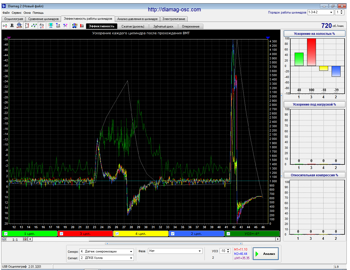Click the car with bar chart icon
The height and width of the screenshot is (270, 350).
coord(75,26)
